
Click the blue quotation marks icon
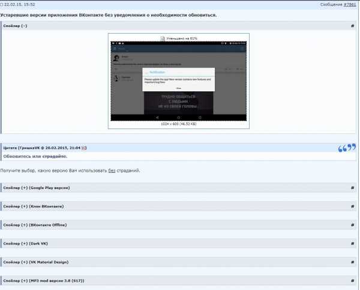pos(347,148)
